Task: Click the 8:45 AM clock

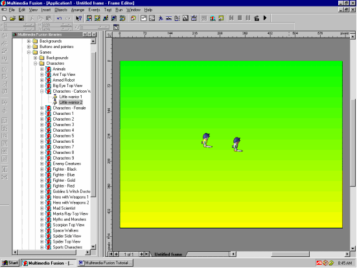Action: (x=345, y=263)
